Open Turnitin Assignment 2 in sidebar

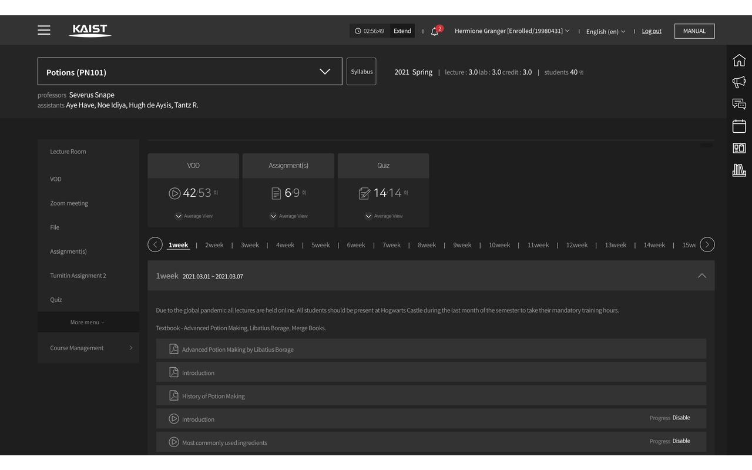(x=78, y=276)
